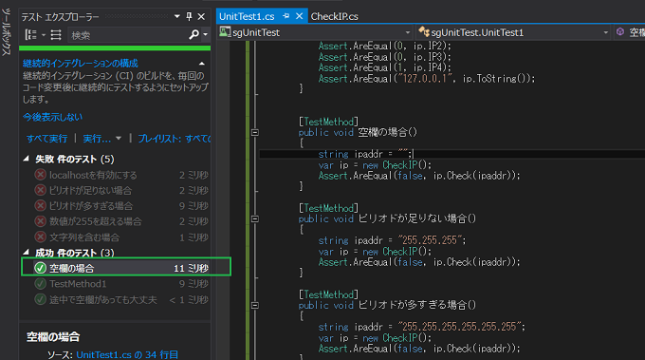Click the 11 ミリ秒 duration of 空欄の場合
Viewport: 645px width, 360px height.
point(191,269)
